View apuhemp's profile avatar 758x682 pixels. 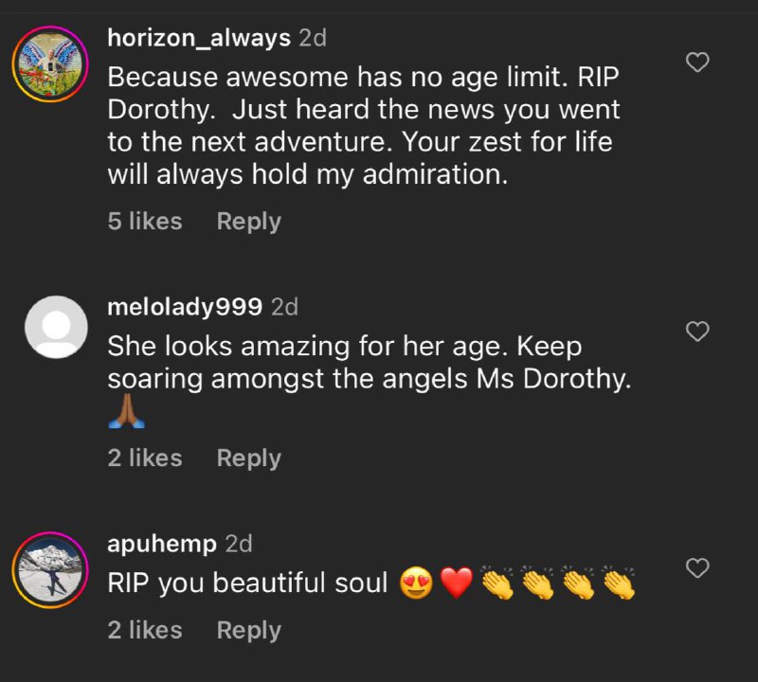(49, 570)
